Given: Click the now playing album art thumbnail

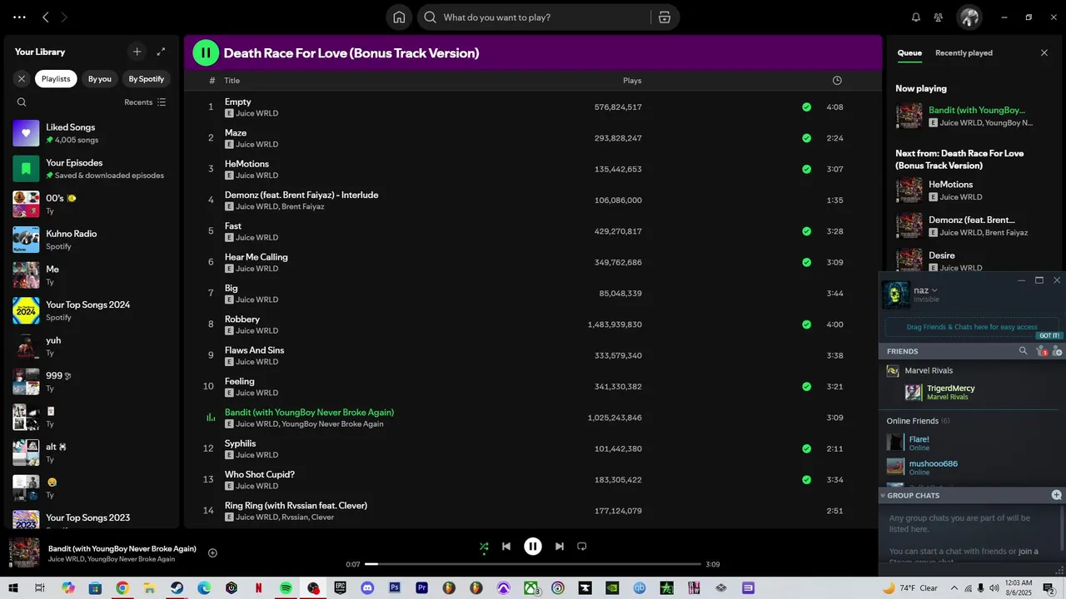Looking at the screenshot, I should tap(24, 552).
